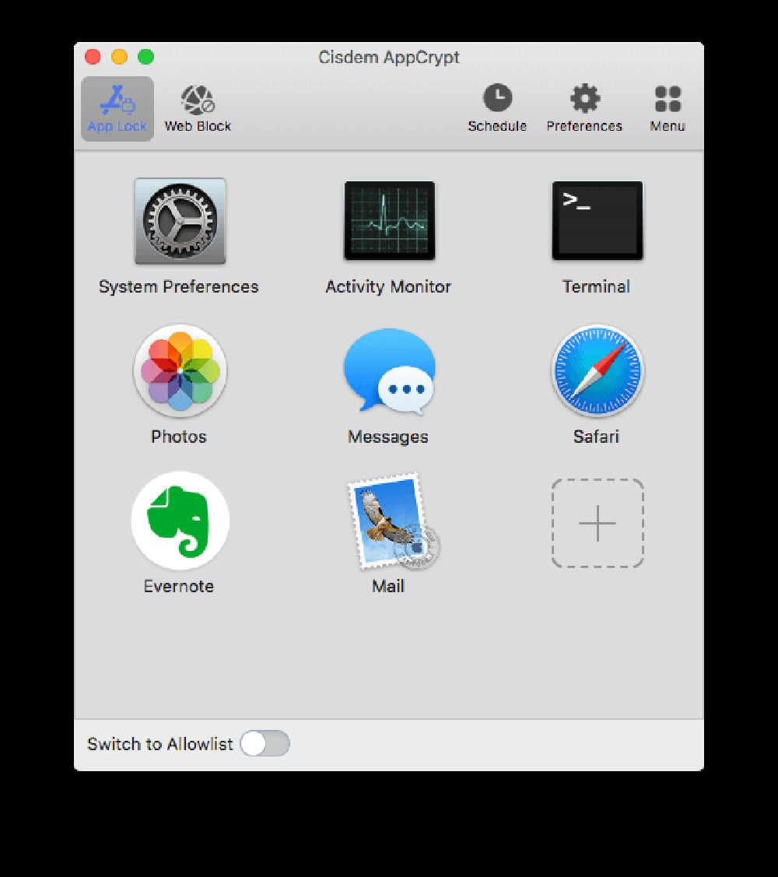Click the Evernote label text
778x877 pixels.
tap(179, 586)
